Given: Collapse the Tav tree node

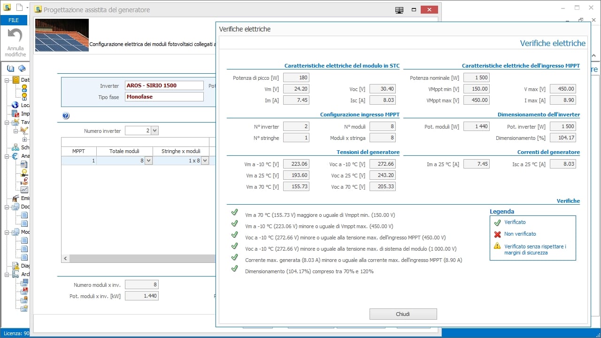Looking at the screenshot, I should [7, 122].
